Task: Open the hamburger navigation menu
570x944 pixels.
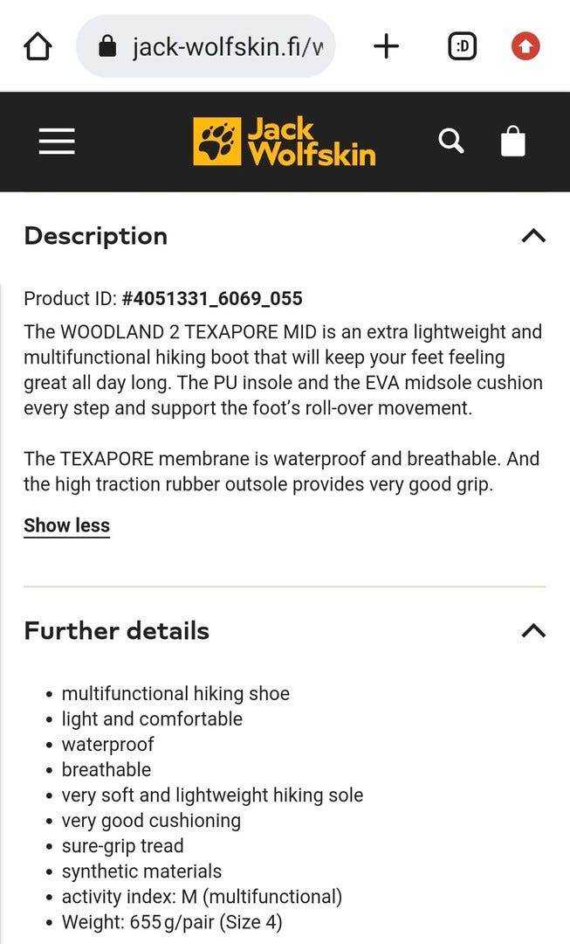Action: (57, 142)
